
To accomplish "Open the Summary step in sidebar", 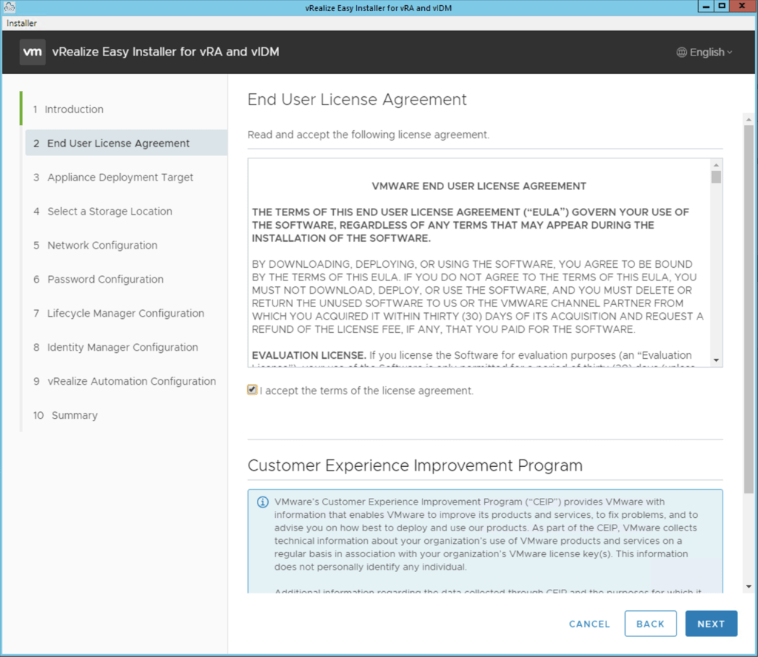I will (x=74, y=416).
